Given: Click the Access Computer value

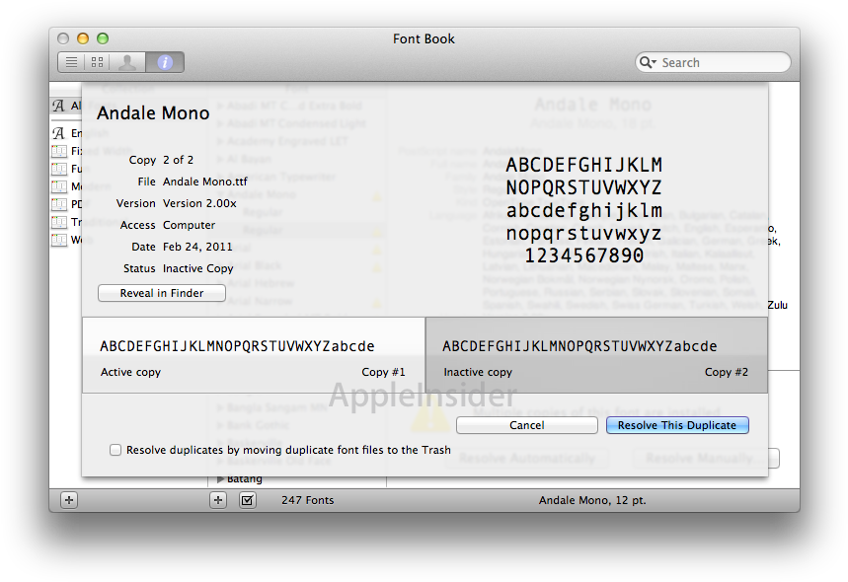Looking at the screenshot, I should point(189,225).
